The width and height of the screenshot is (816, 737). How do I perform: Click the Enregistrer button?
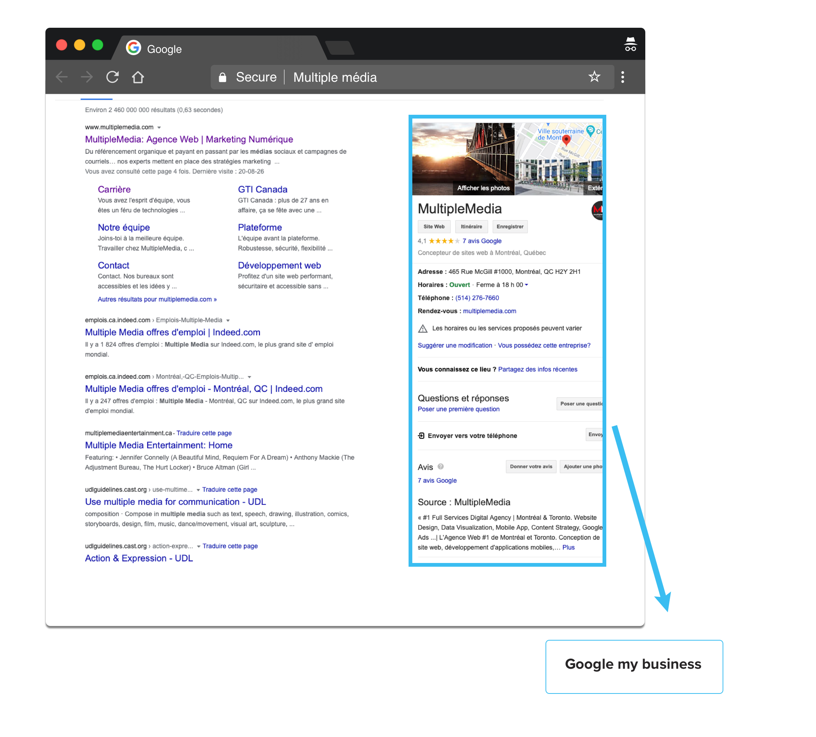[510, 227]
